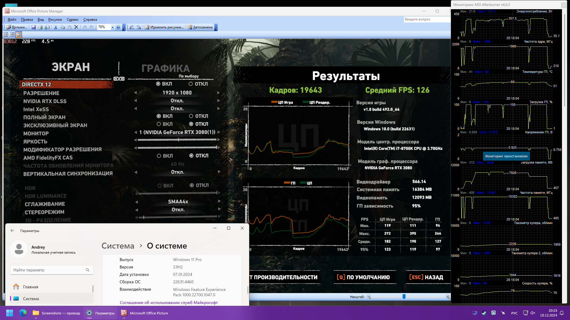Image resolution: width=570 pixels, height=320 pixels.
Task: Open the Рисунок menu
Action: (x=55, y=20)
